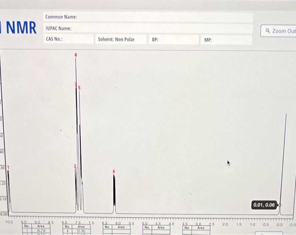This screenshot has width=296, height=235.
Task: Click the Solvent: Non Polar field
Action: [x=121, y=39]
